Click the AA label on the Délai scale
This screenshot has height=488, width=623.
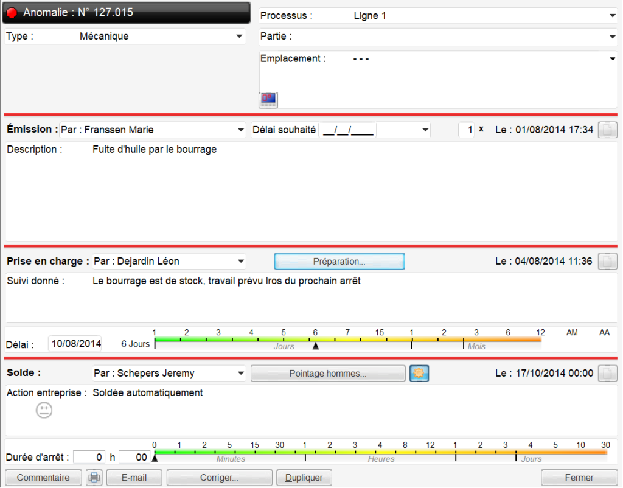pos(604,333)
